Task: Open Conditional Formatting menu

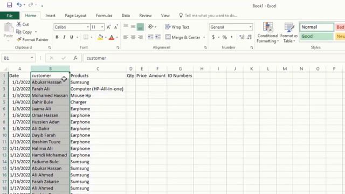Action: pyautogui.click(x=268, y=32)
